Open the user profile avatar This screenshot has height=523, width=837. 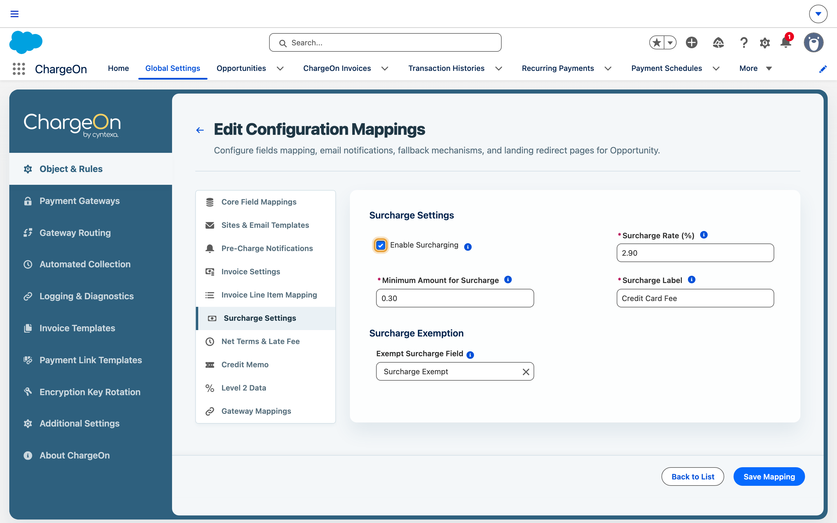click(813, 42)
